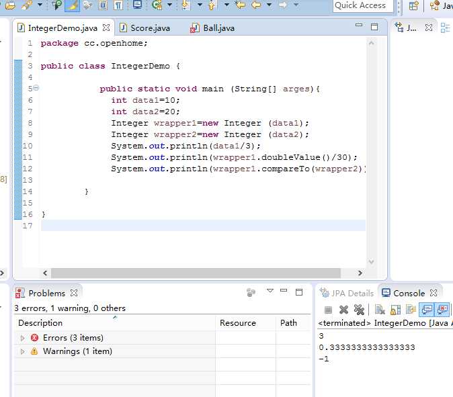Click Remove All Terminated Launches double X icon
This screenshot has height=397, width=453.
(359, 310)
